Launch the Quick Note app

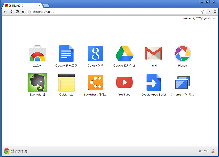coord(66,83)
